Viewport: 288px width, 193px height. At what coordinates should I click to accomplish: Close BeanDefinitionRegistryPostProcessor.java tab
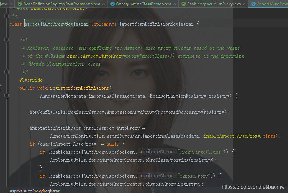104,4
